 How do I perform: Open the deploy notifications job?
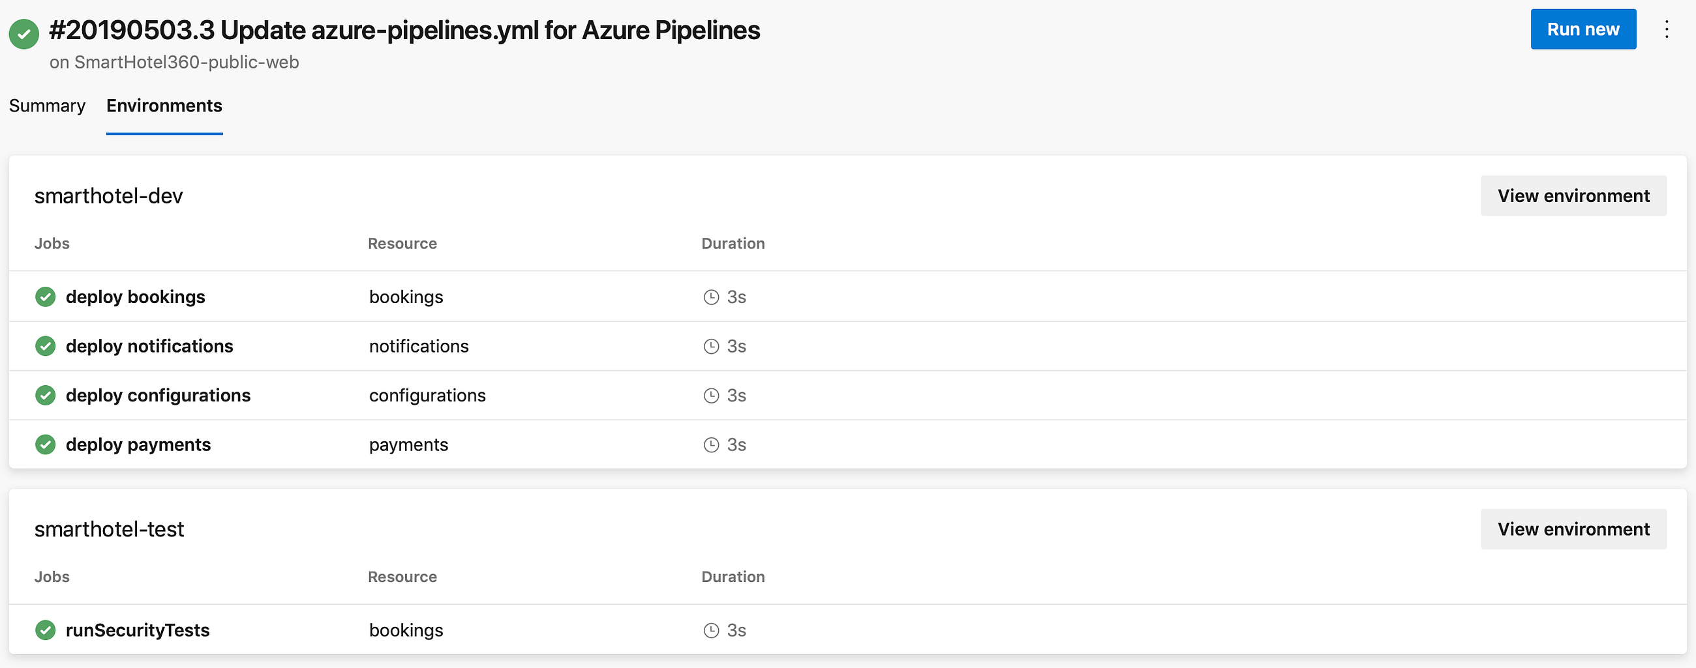[x=149, y=346]
